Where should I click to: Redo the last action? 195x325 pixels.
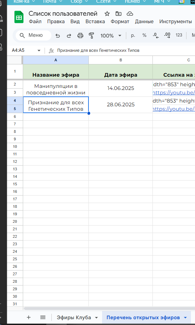coord(69,36)
